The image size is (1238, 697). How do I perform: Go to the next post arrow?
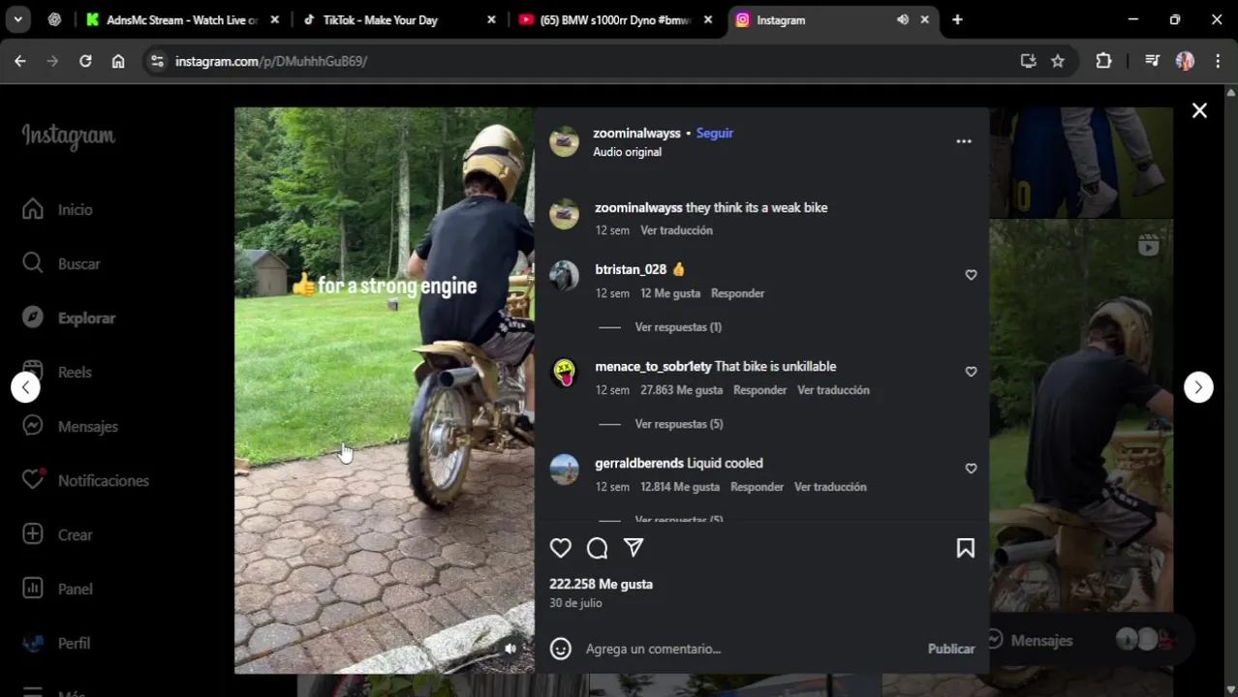(1198, 387)
